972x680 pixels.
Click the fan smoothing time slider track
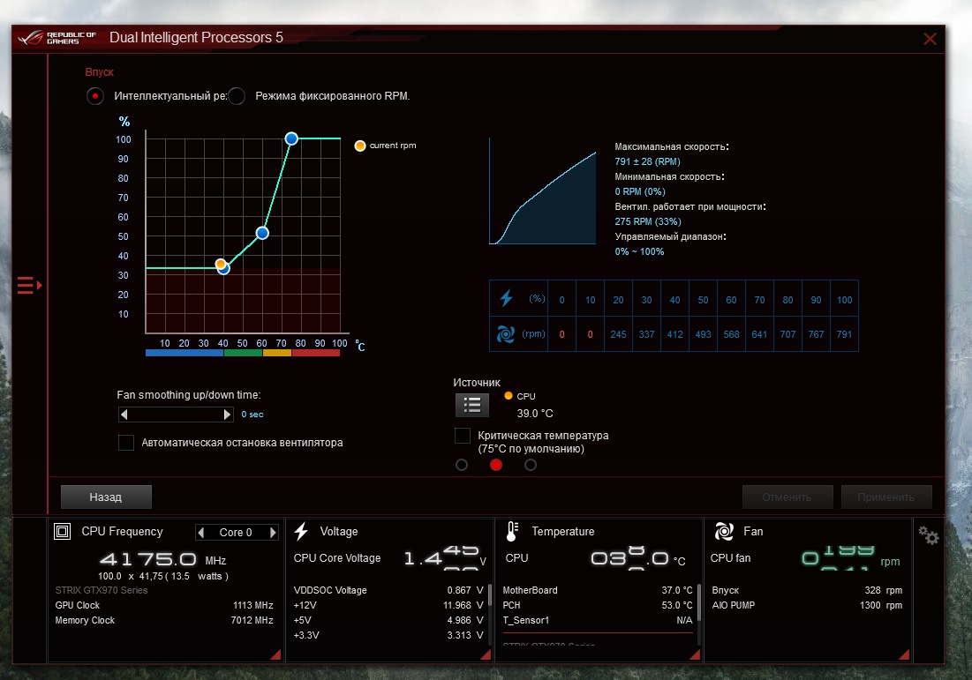pos(176,415)
